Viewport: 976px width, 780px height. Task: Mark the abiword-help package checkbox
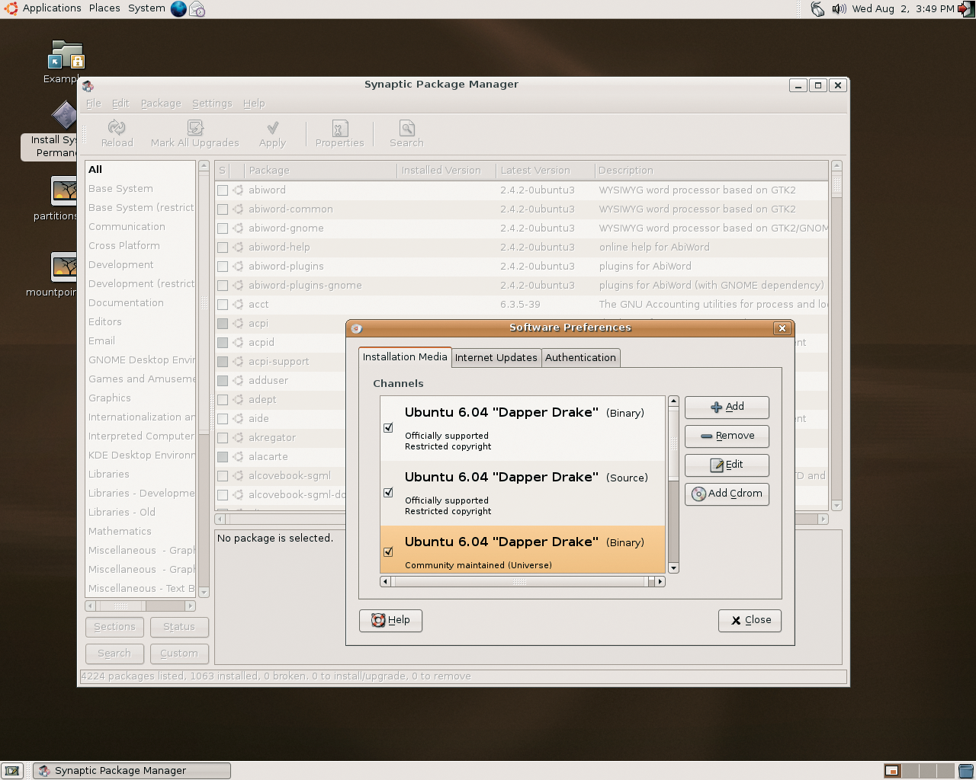223,248
